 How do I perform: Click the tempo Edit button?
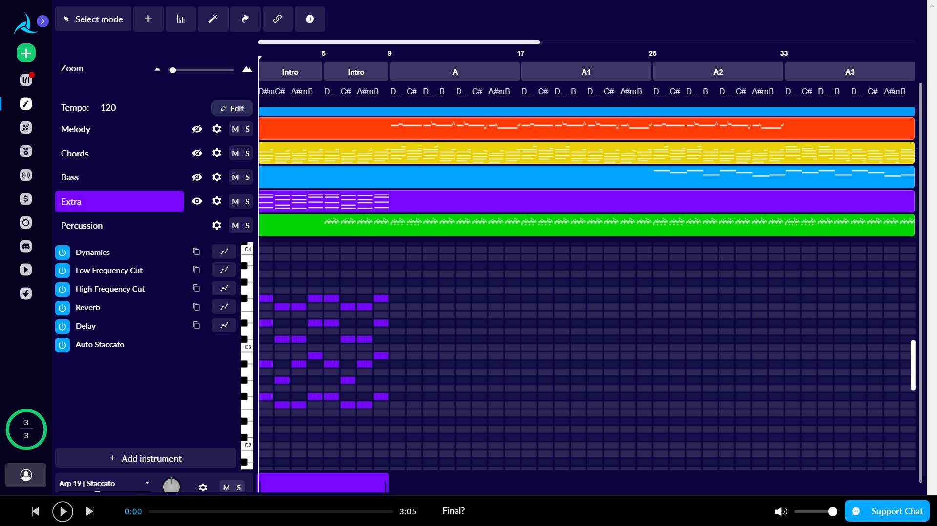coord(232,108)
